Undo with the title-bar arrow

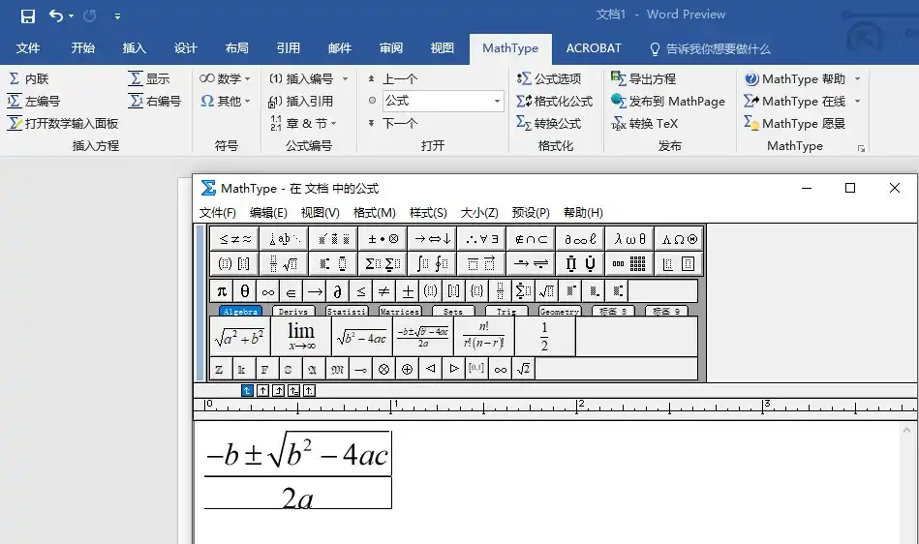55,15
